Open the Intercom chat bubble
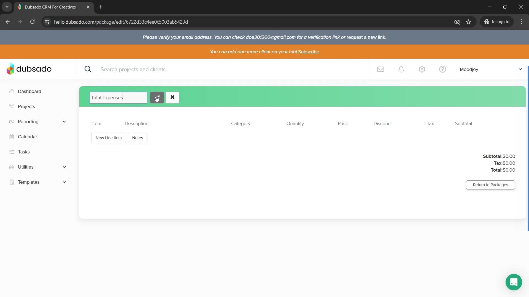The width and height of the screenshot is (529, 297). click(514, 282)
